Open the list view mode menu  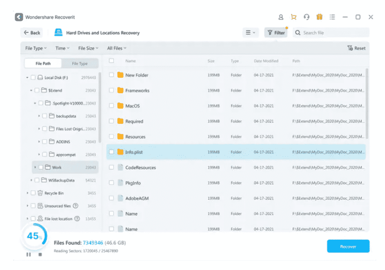[250, 33]
